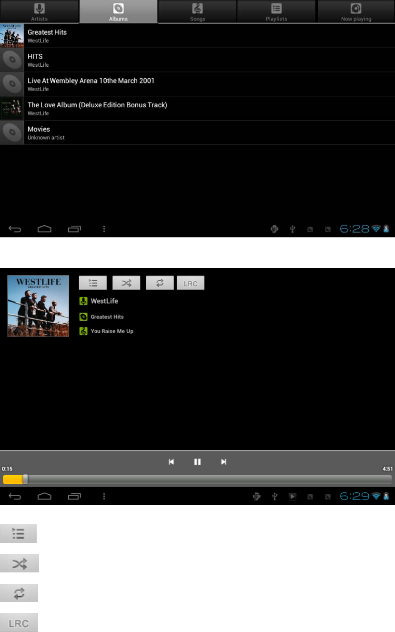Click the Android debug icon left of 6:28
The width and height of the screenshot is (395, 632).
(274, 229)
